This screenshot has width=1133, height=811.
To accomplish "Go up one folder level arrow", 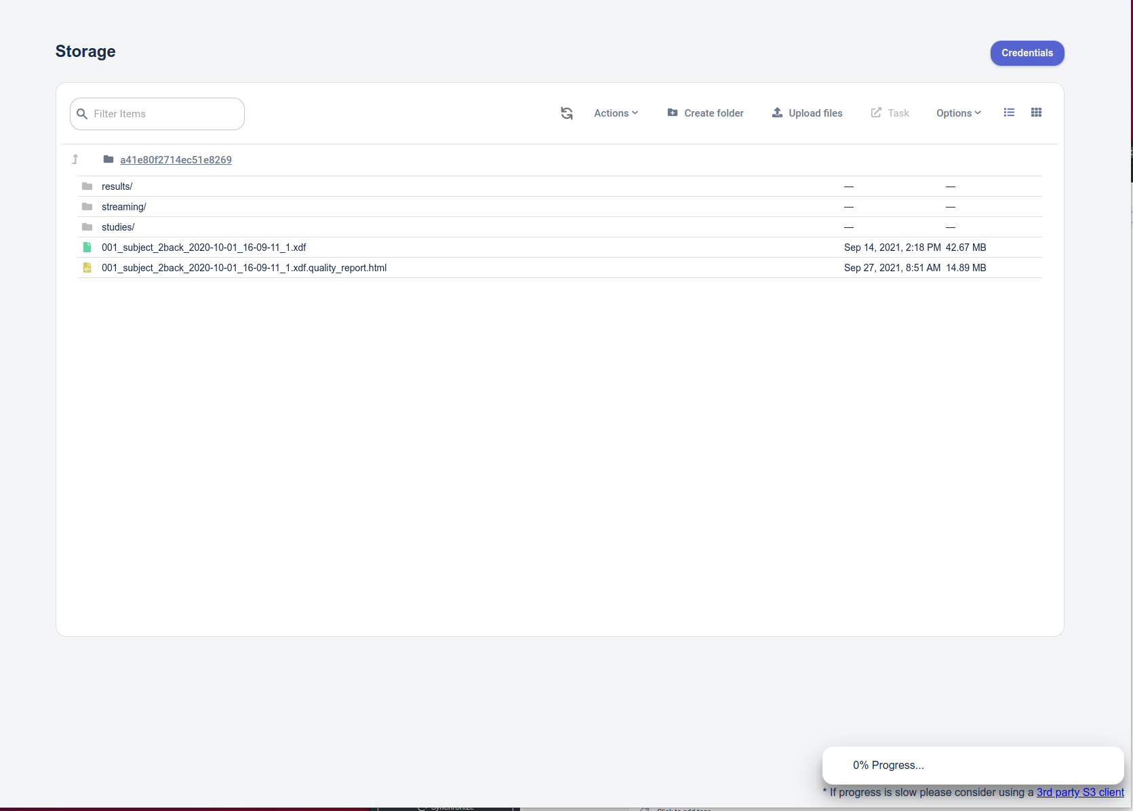I will coord(75,159).
